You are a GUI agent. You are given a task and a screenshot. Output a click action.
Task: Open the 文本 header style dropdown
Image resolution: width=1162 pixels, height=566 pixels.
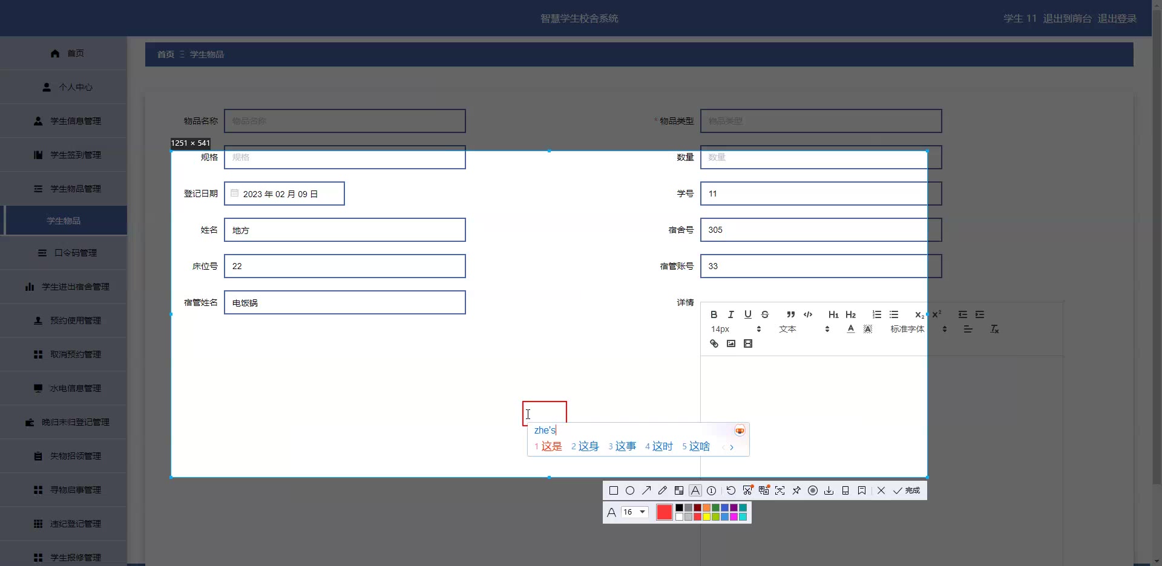click(x=804, y=329)
